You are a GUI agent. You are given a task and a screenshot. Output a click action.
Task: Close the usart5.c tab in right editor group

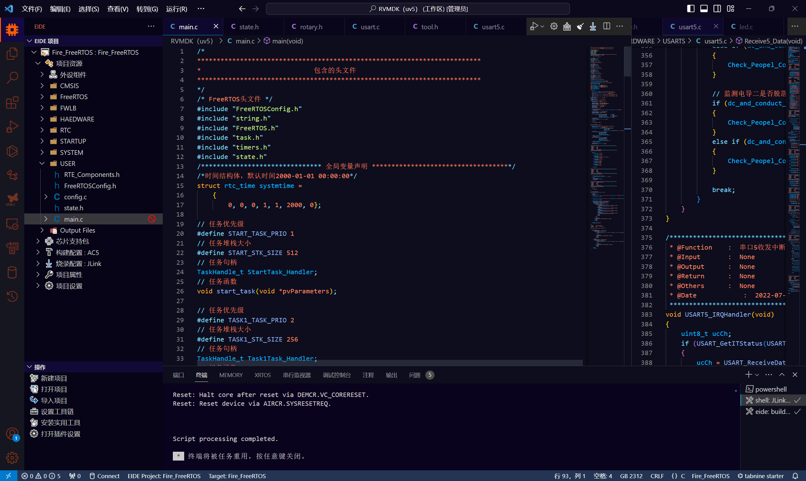coord(716,26)
